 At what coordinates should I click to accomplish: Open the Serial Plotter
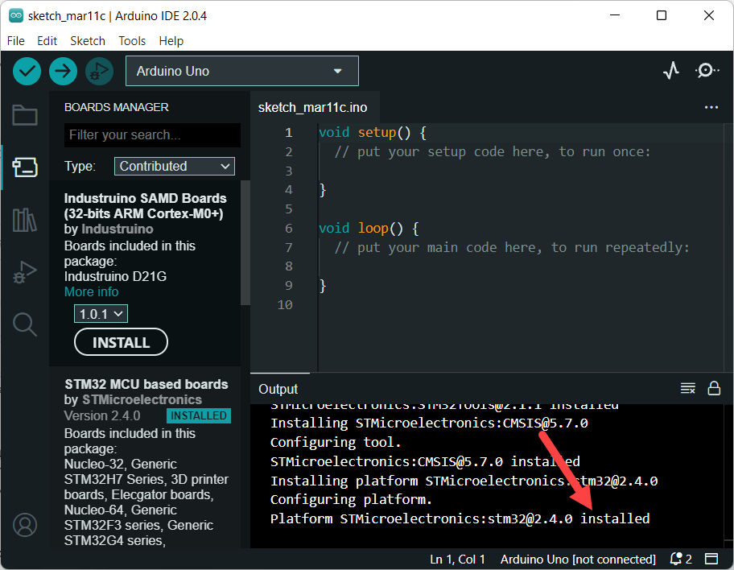671,71
